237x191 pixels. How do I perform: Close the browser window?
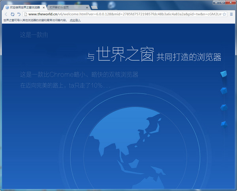231,2
